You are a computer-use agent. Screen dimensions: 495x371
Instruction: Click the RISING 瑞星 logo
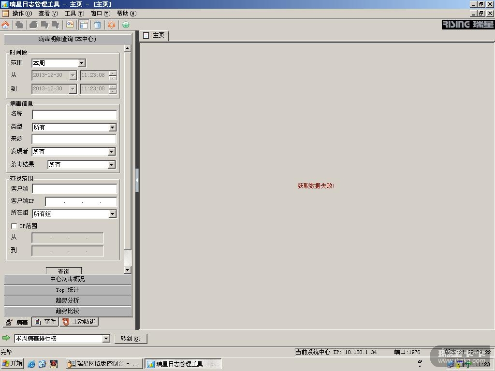pos(468,24)
